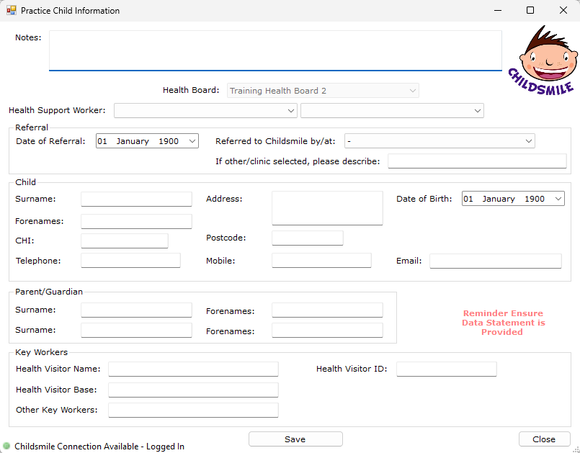Click the Postcode input field
The width and height of the screenshot is (580, 453).
(x=307, y=238)
